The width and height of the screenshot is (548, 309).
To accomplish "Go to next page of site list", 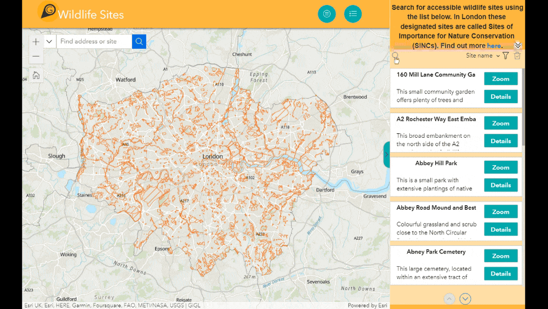I will pos(465,299).
